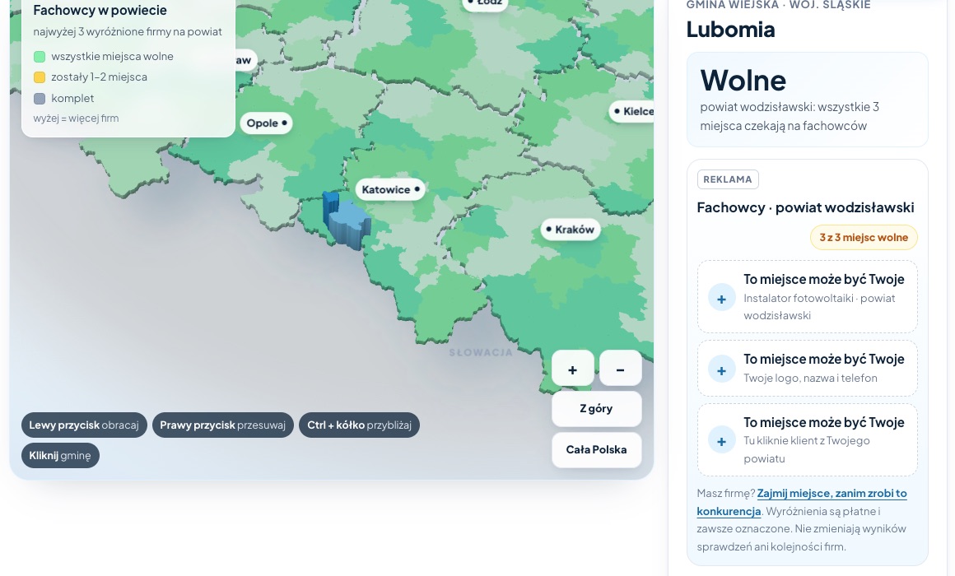
Task: Click the Kielce city label on map
Action: click(x=633, y=111)
